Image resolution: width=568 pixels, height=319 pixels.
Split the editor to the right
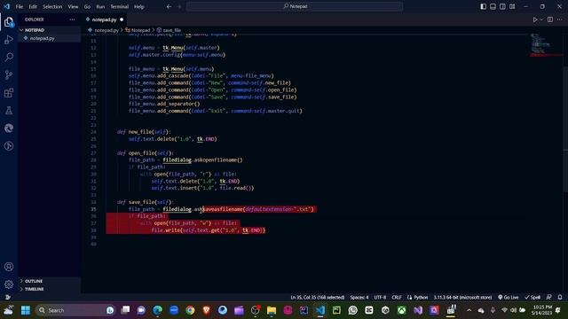pyautogui.click(x=550, y=19)
